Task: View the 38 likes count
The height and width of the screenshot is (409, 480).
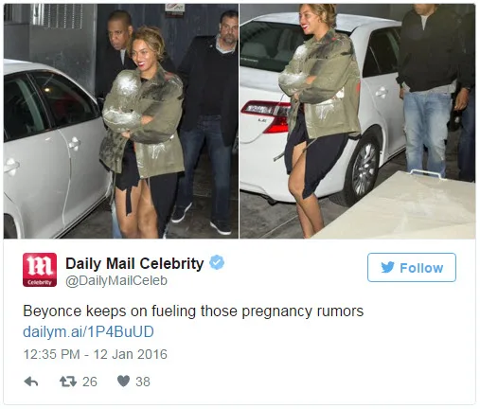Action: pos(143,382)
